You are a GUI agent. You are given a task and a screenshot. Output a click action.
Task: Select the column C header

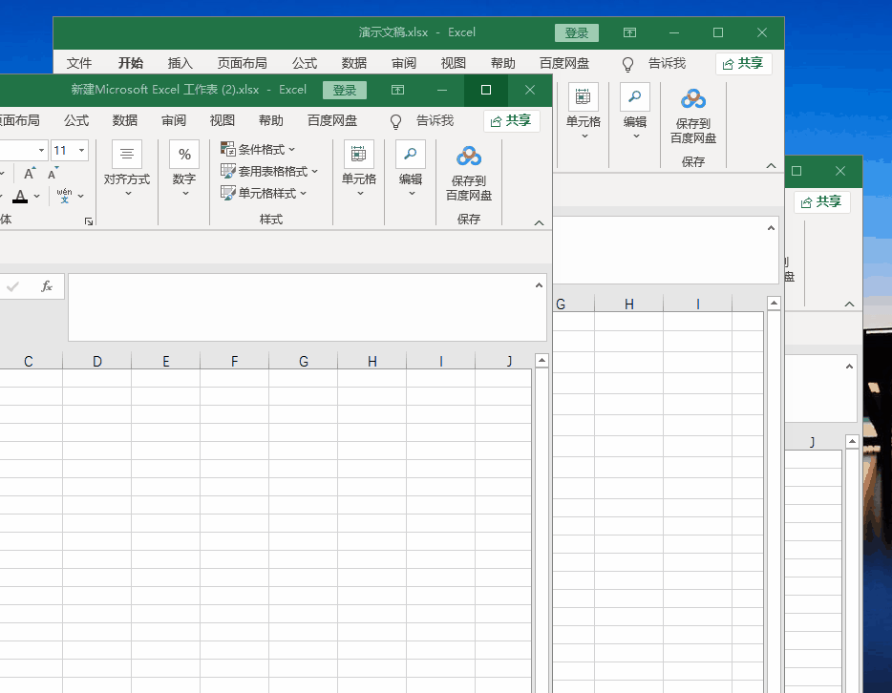29,361
